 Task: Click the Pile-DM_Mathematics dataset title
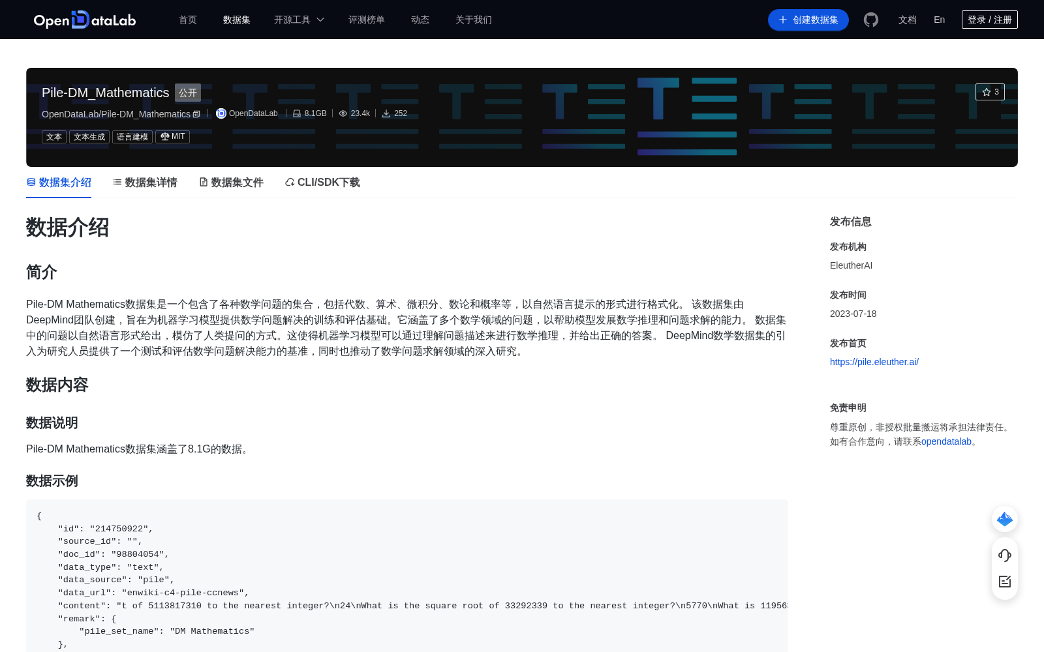coord(106,93)
